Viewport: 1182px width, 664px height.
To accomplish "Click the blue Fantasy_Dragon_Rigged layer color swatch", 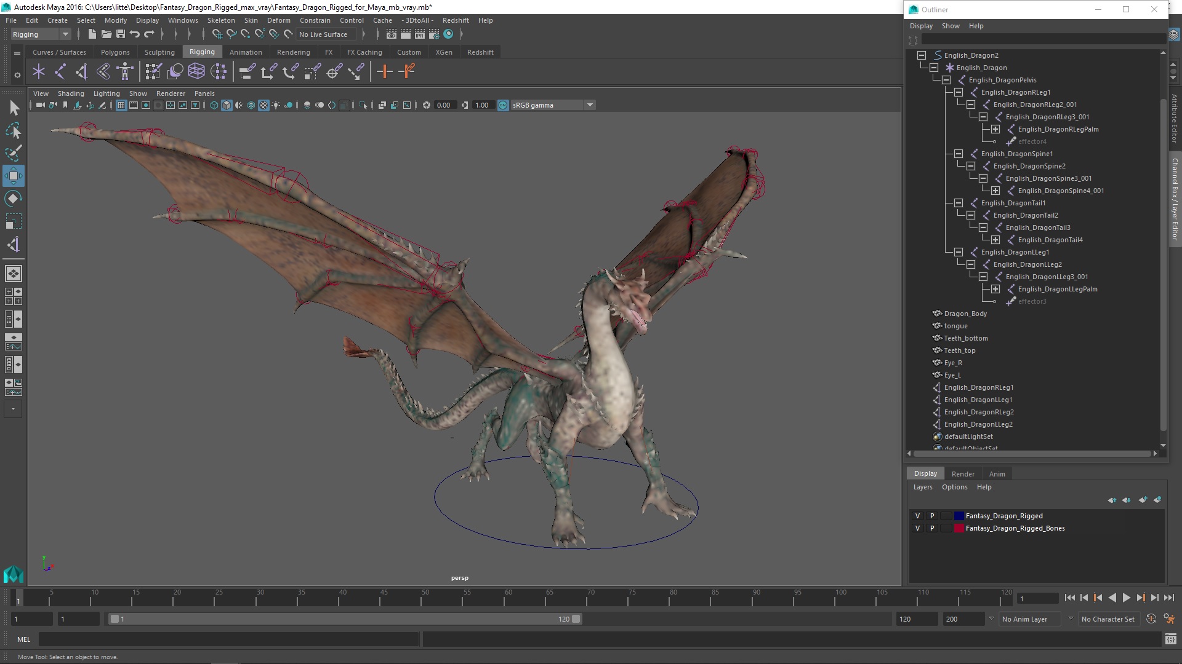I will (959, 516).
